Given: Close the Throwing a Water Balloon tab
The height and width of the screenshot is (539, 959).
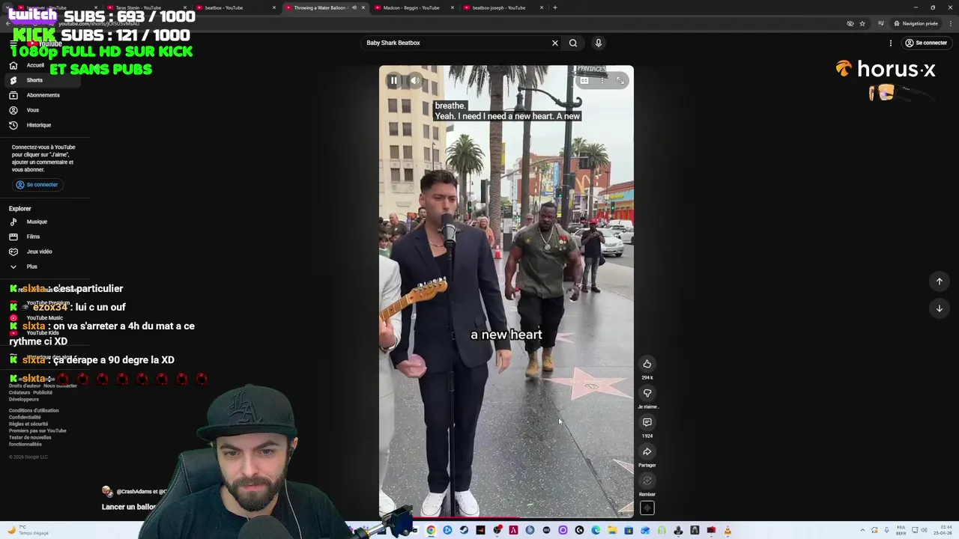Looking at the screenshot, I should [363, 7].
